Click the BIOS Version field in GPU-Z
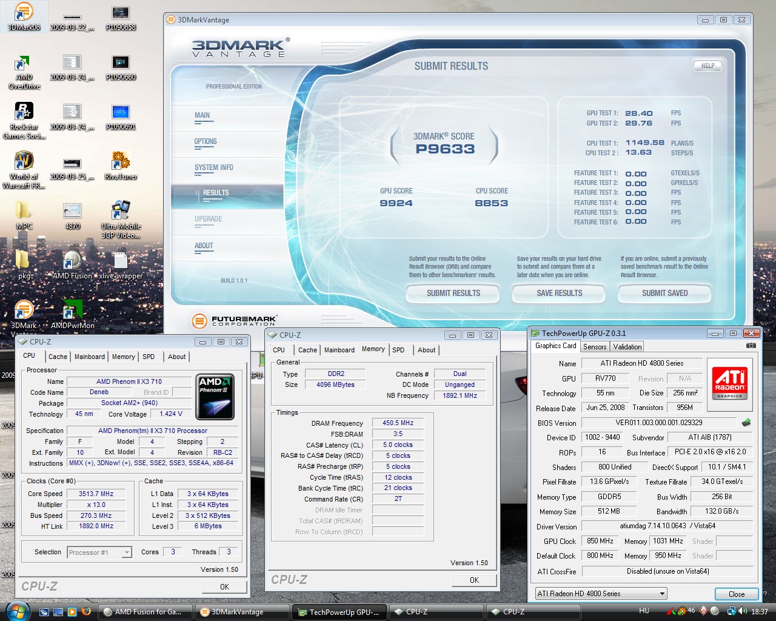Image resolution: width=776 pixels, height=621 pixels. pos(659,423)
